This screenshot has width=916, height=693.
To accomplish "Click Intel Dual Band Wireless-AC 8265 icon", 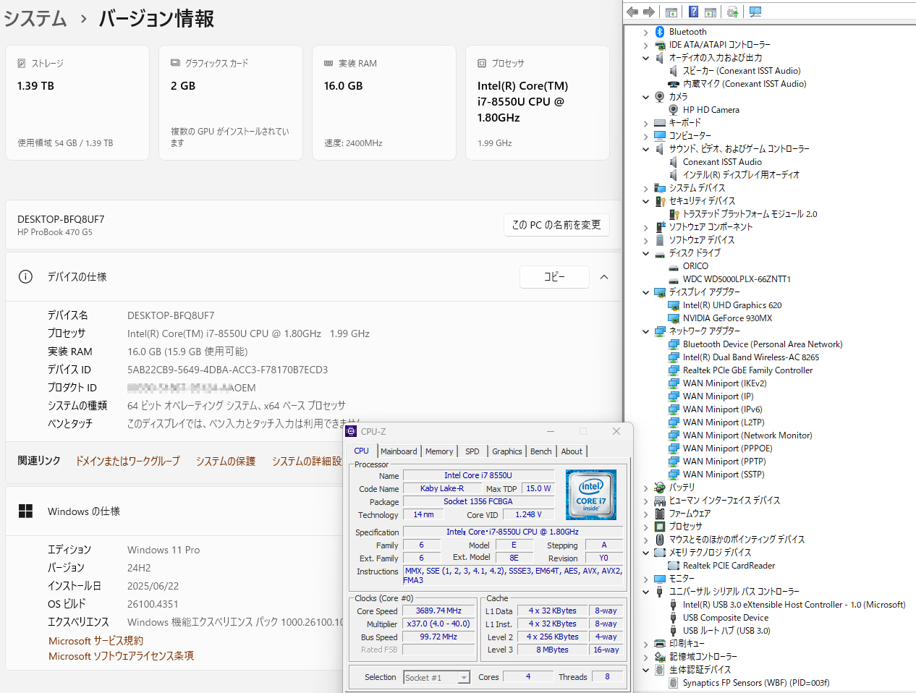I will (674, 357).
